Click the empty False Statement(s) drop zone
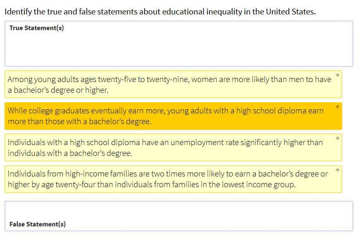Image resolution: width=362 pixels, height=247 pixels. [179, 212]
